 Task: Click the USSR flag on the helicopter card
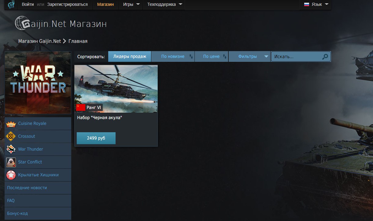coord(81,107)
